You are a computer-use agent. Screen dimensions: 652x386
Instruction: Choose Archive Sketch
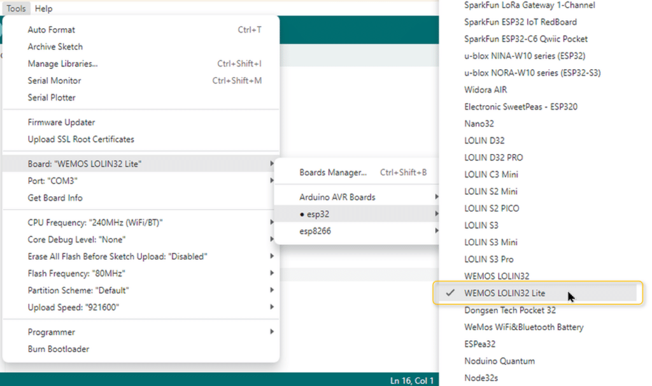click(x=141, y=46)
